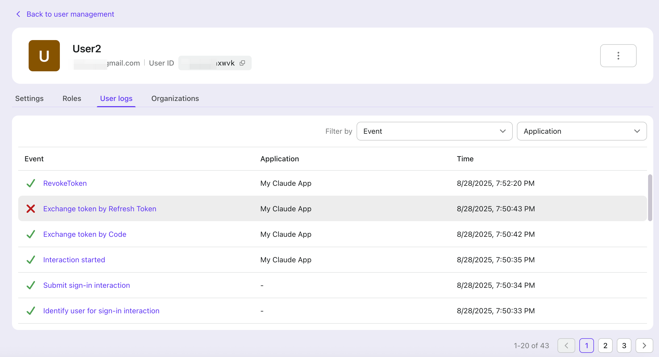
Task: Click time 8/28/2025, 7:50:33 PM
Action: coord(496,311)
